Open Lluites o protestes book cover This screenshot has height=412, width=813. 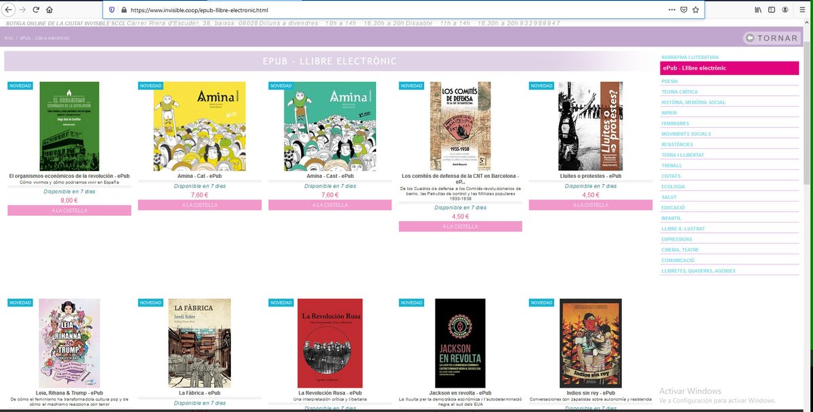(x=591, y=127)
